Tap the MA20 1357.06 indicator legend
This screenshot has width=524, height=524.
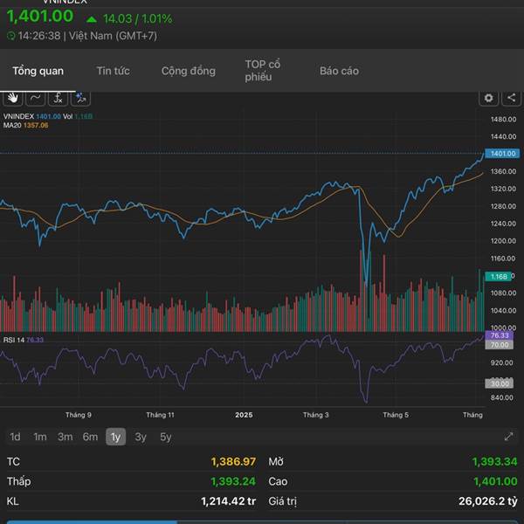tap(25, 125)
